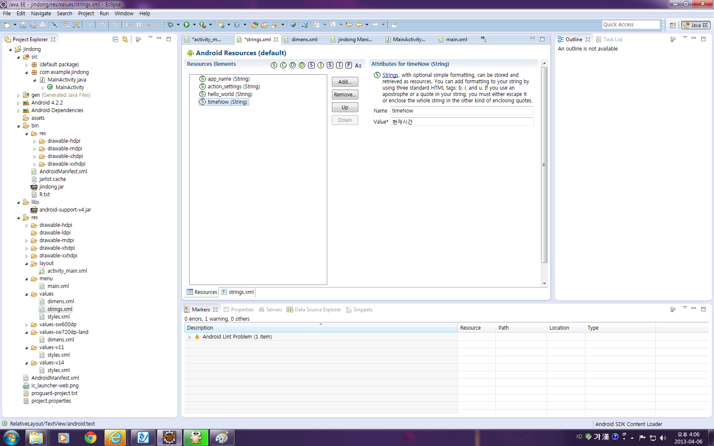Click the Back navigation arrow icon
The width and height of the screenshot is (714, 446).
359,25
